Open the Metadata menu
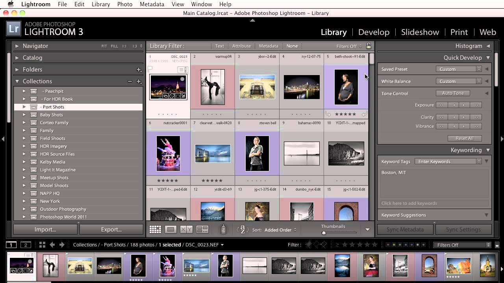The width and height of the screenshot is (504, 283). (152, 4)
